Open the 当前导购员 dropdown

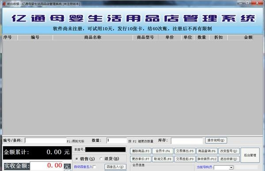pos(231,167)
